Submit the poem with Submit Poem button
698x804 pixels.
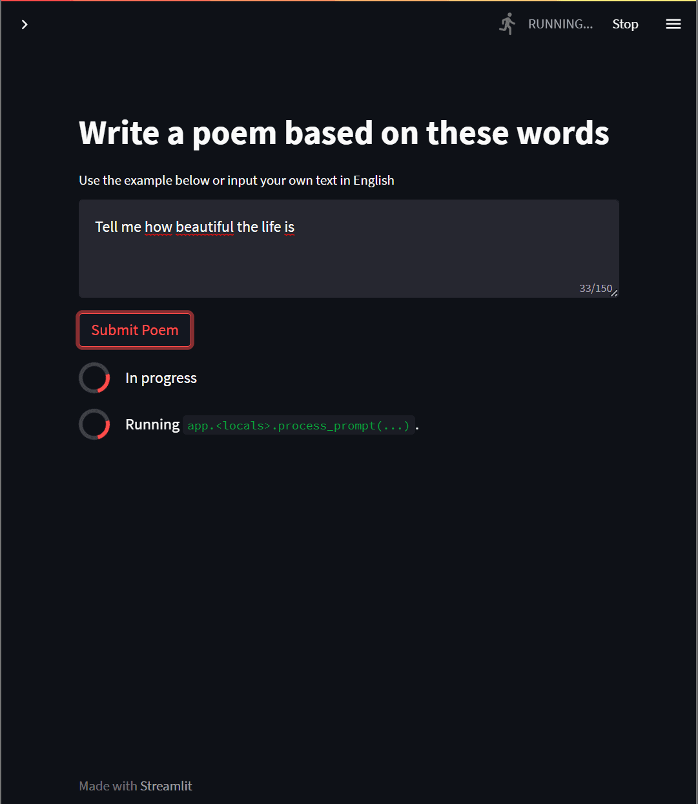pos(135,330)
